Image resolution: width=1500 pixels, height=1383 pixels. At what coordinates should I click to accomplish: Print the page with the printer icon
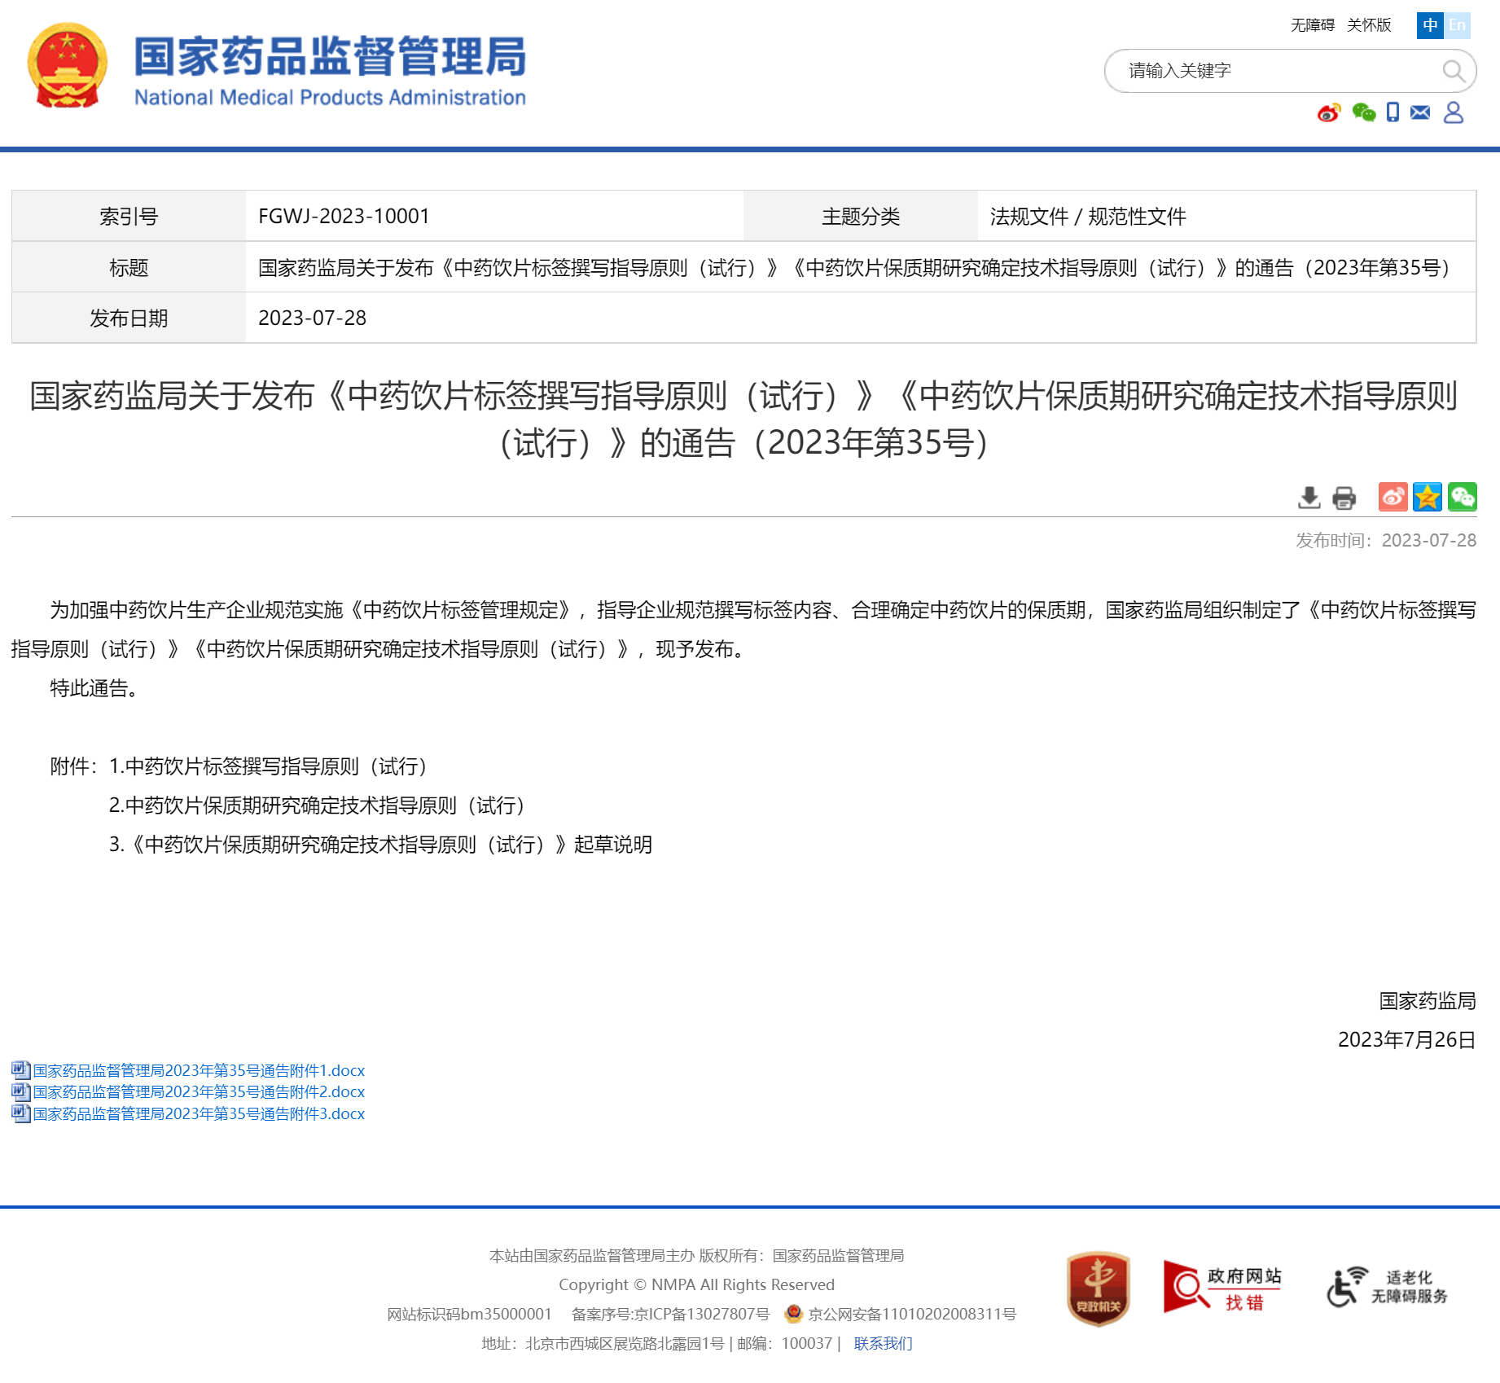point(1344,497)
